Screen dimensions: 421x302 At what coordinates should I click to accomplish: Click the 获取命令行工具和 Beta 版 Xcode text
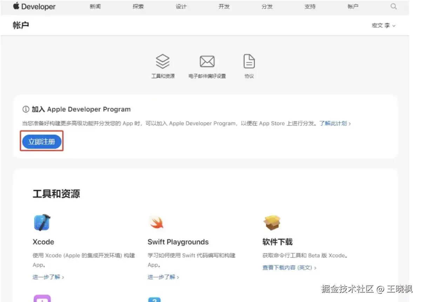pos(305,255)
